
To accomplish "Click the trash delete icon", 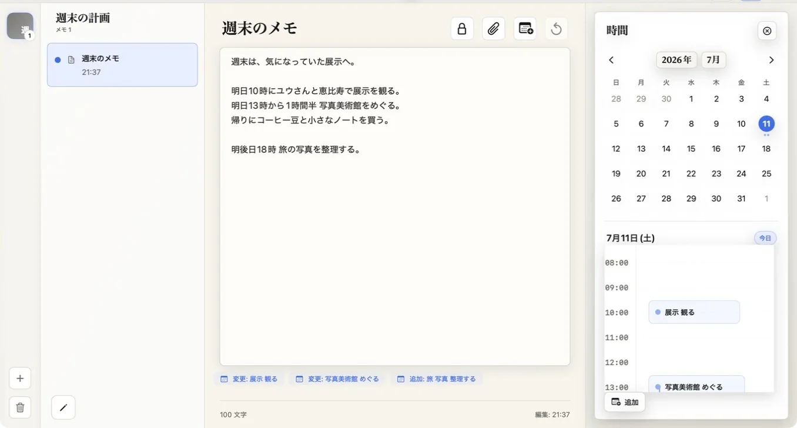I will tap(20, 407).
